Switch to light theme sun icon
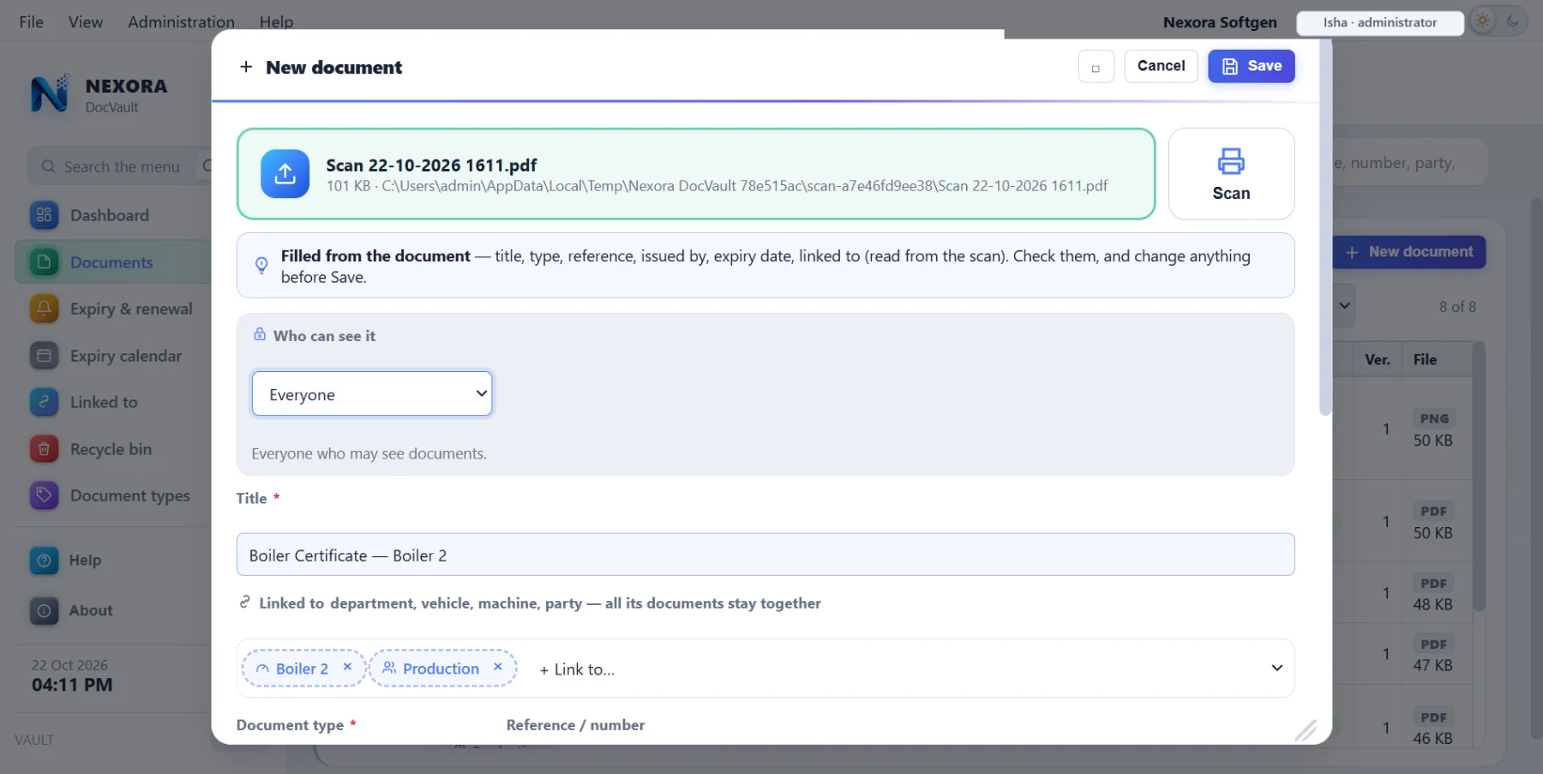1543x774 pixels. tap(1483, 21)
